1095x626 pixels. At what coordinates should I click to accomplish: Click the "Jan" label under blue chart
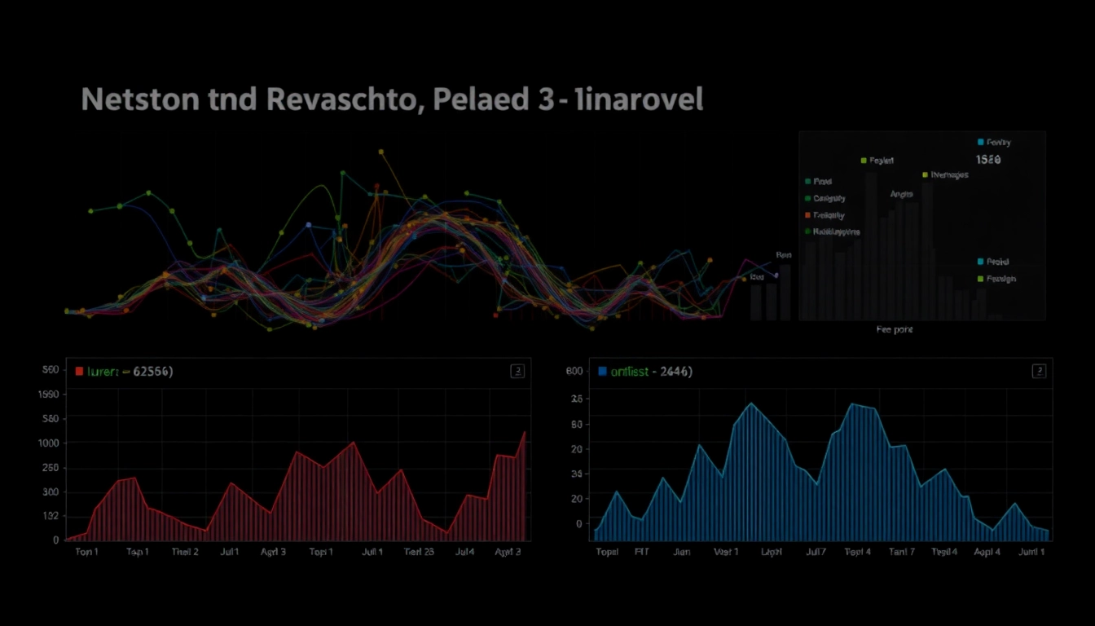(x=682, y=552)
